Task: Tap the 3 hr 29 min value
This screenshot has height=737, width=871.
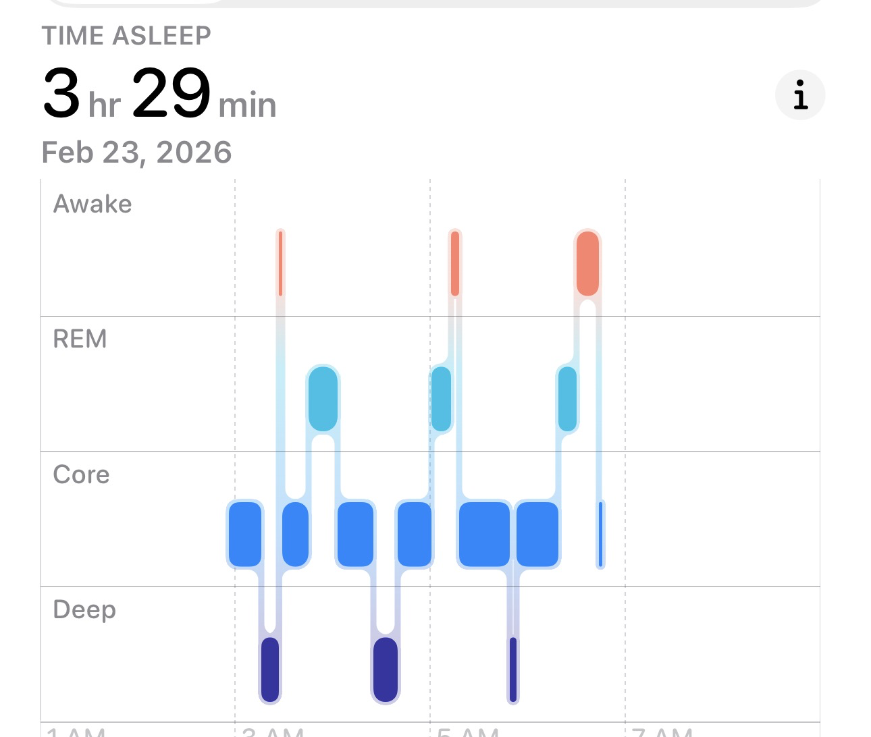Action: click(159, 94)
